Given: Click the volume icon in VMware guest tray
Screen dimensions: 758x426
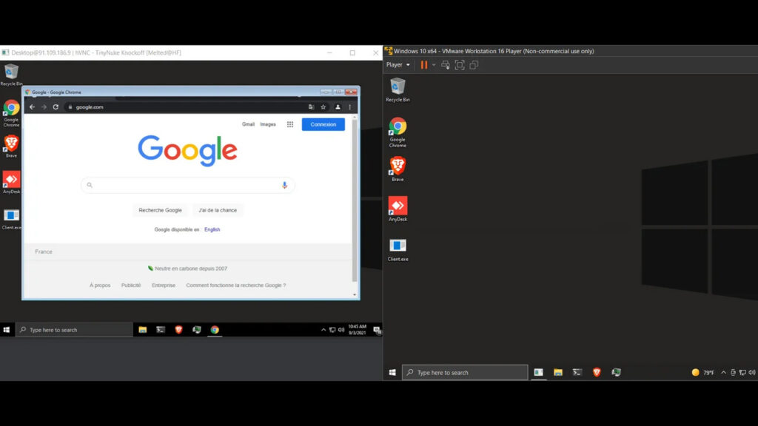Looking at the screenshot, I should tap(752, 373).
